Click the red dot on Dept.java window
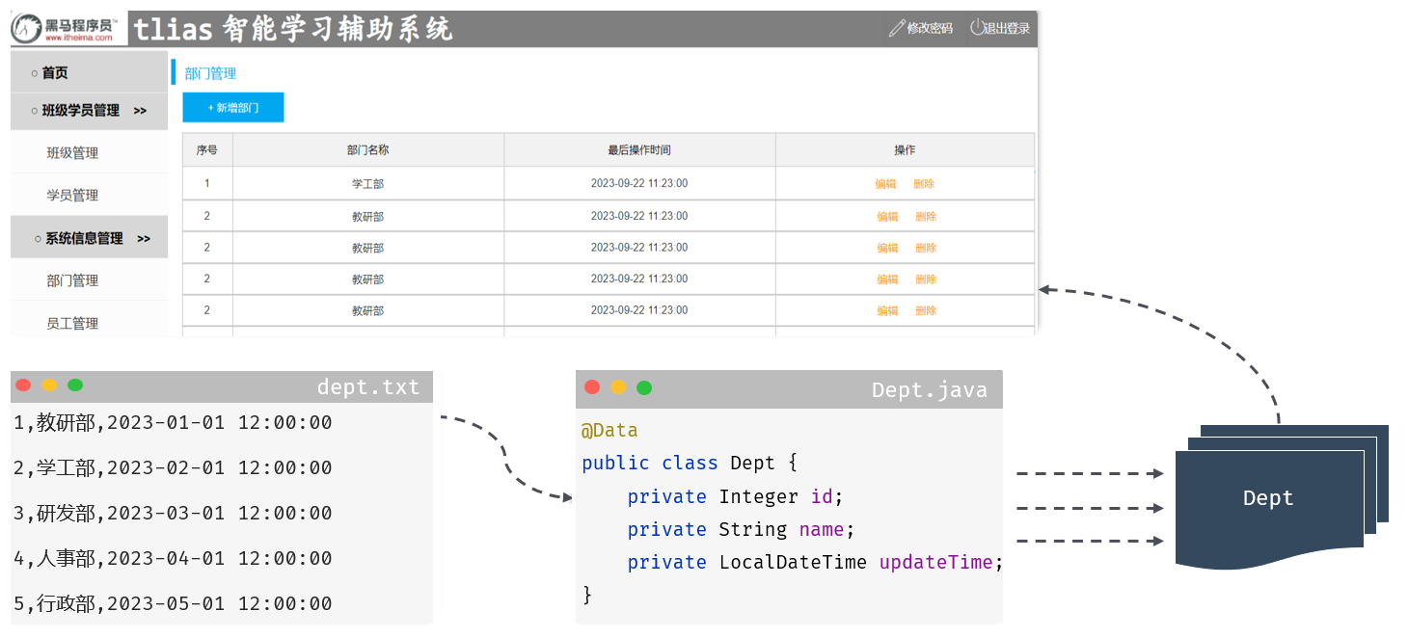The height and width of the screenshot is (638, 1408). coord(592,387)
